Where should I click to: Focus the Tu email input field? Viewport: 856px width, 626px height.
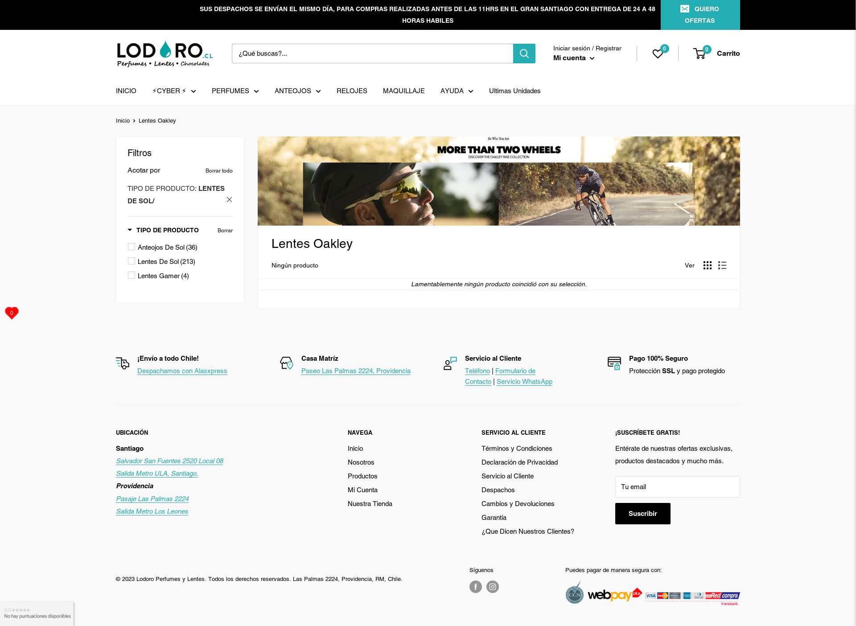point(677,487)
